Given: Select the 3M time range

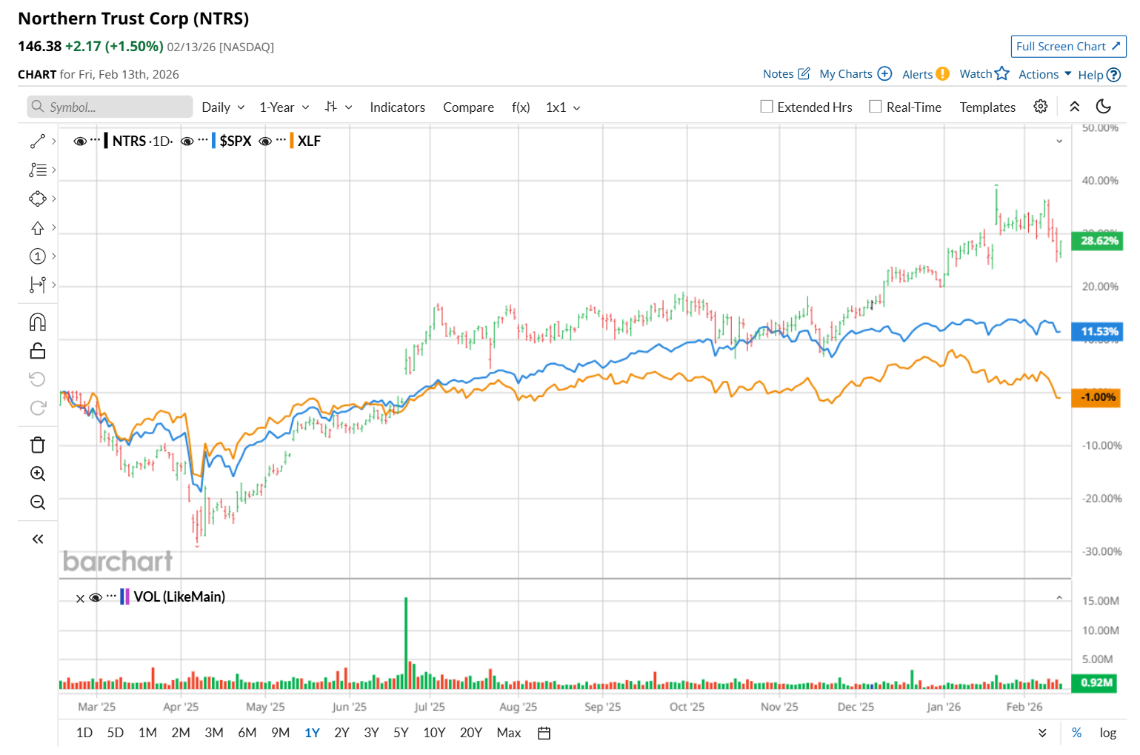Looking at the screenshot, I should [214, 733].
